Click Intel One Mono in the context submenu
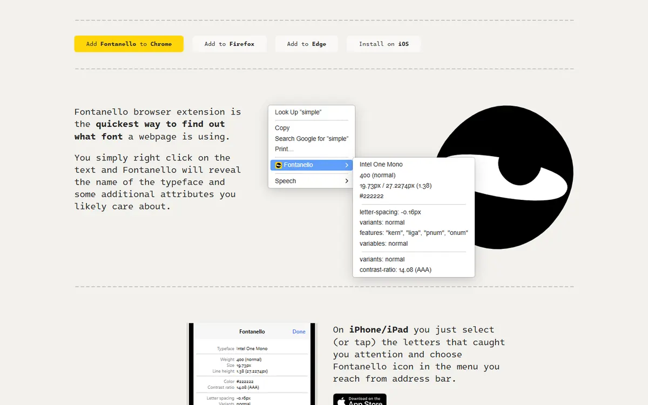Image resolution: width=648 pixels, height=405 pixels. tap(381, 164)
